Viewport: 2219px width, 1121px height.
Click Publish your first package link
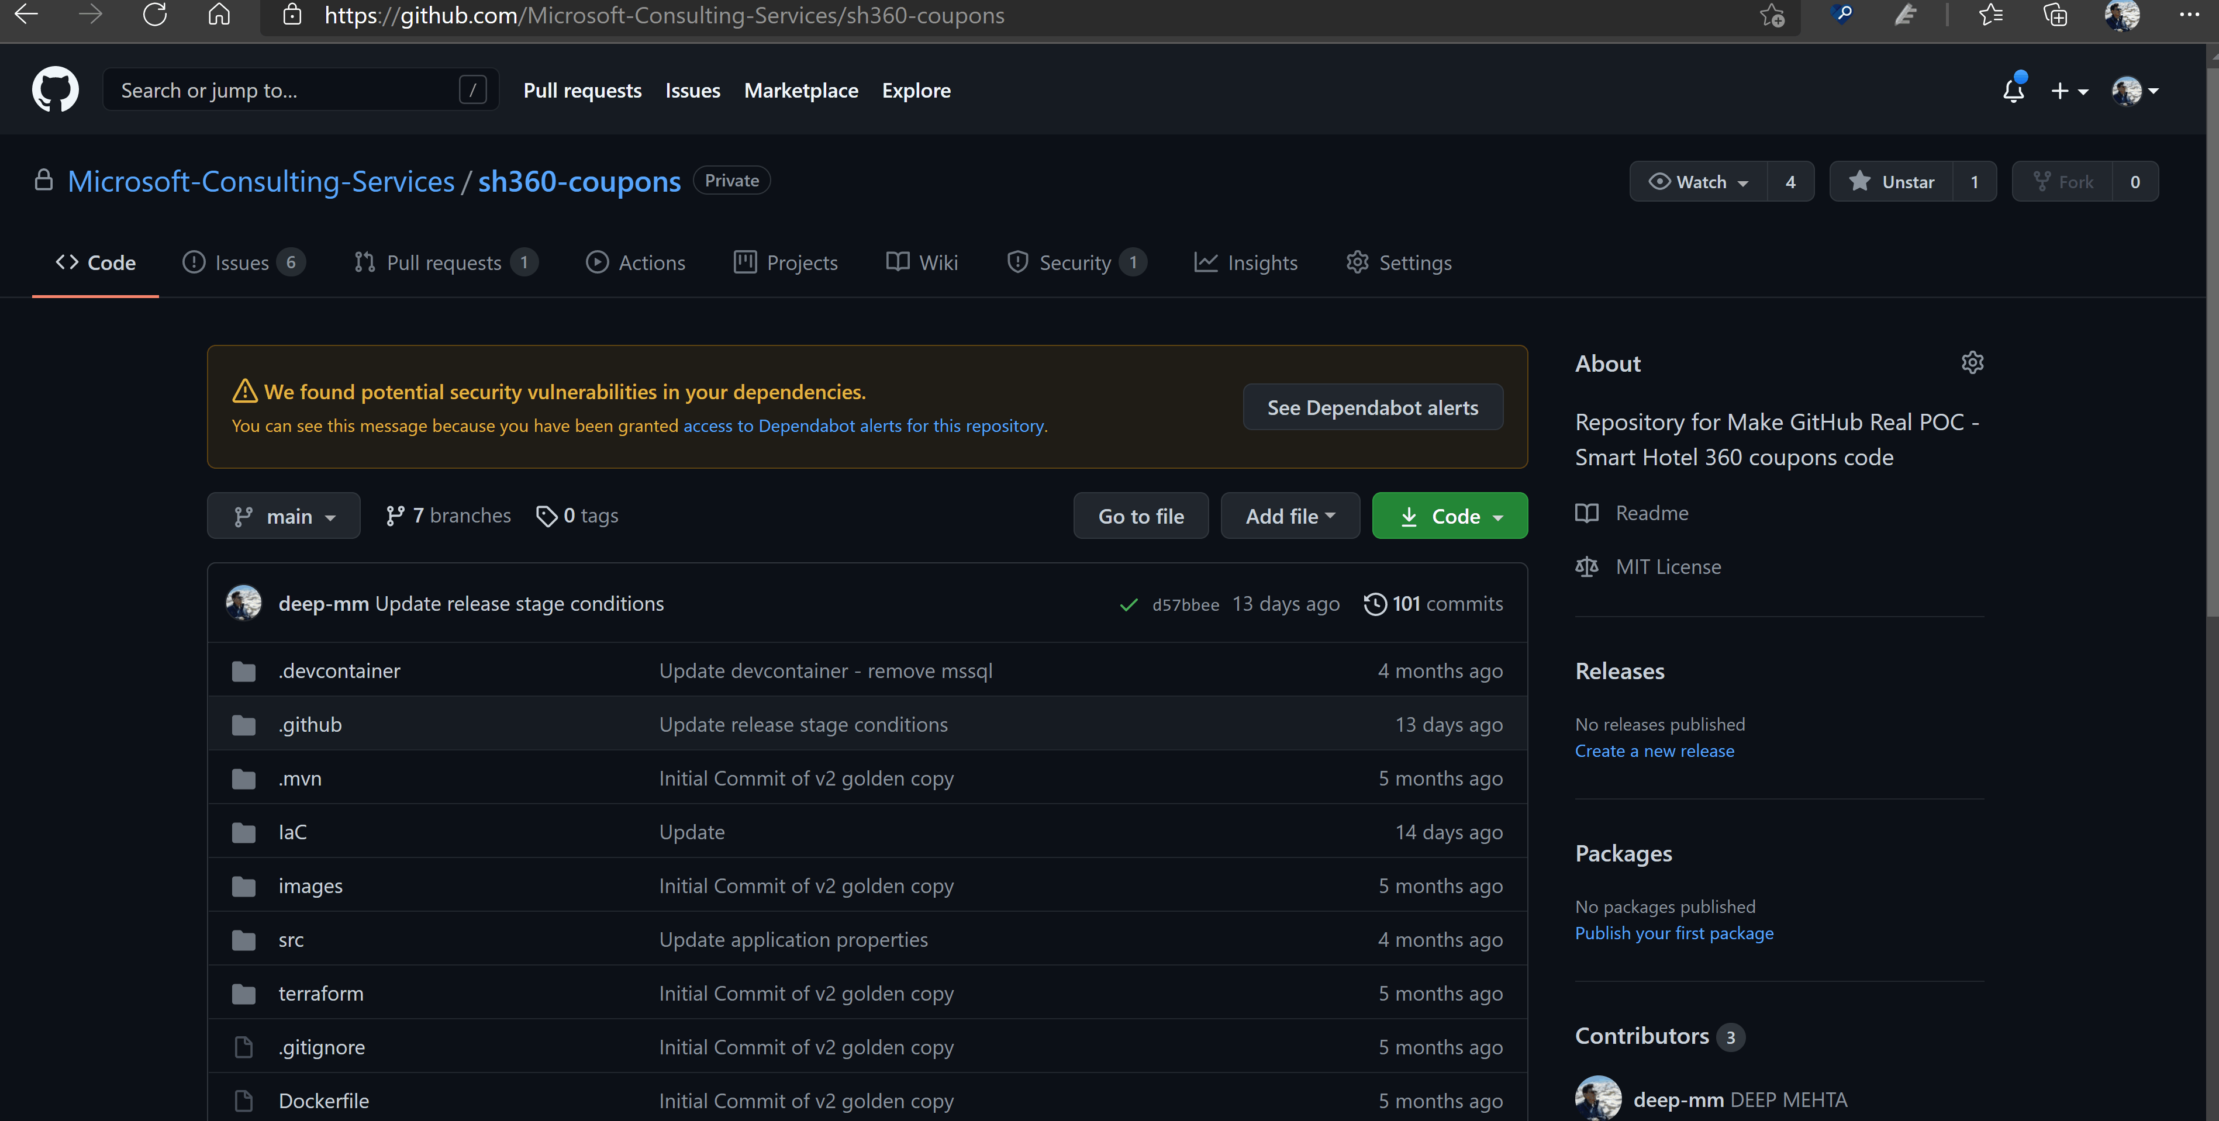click(x=1673, y=932)
